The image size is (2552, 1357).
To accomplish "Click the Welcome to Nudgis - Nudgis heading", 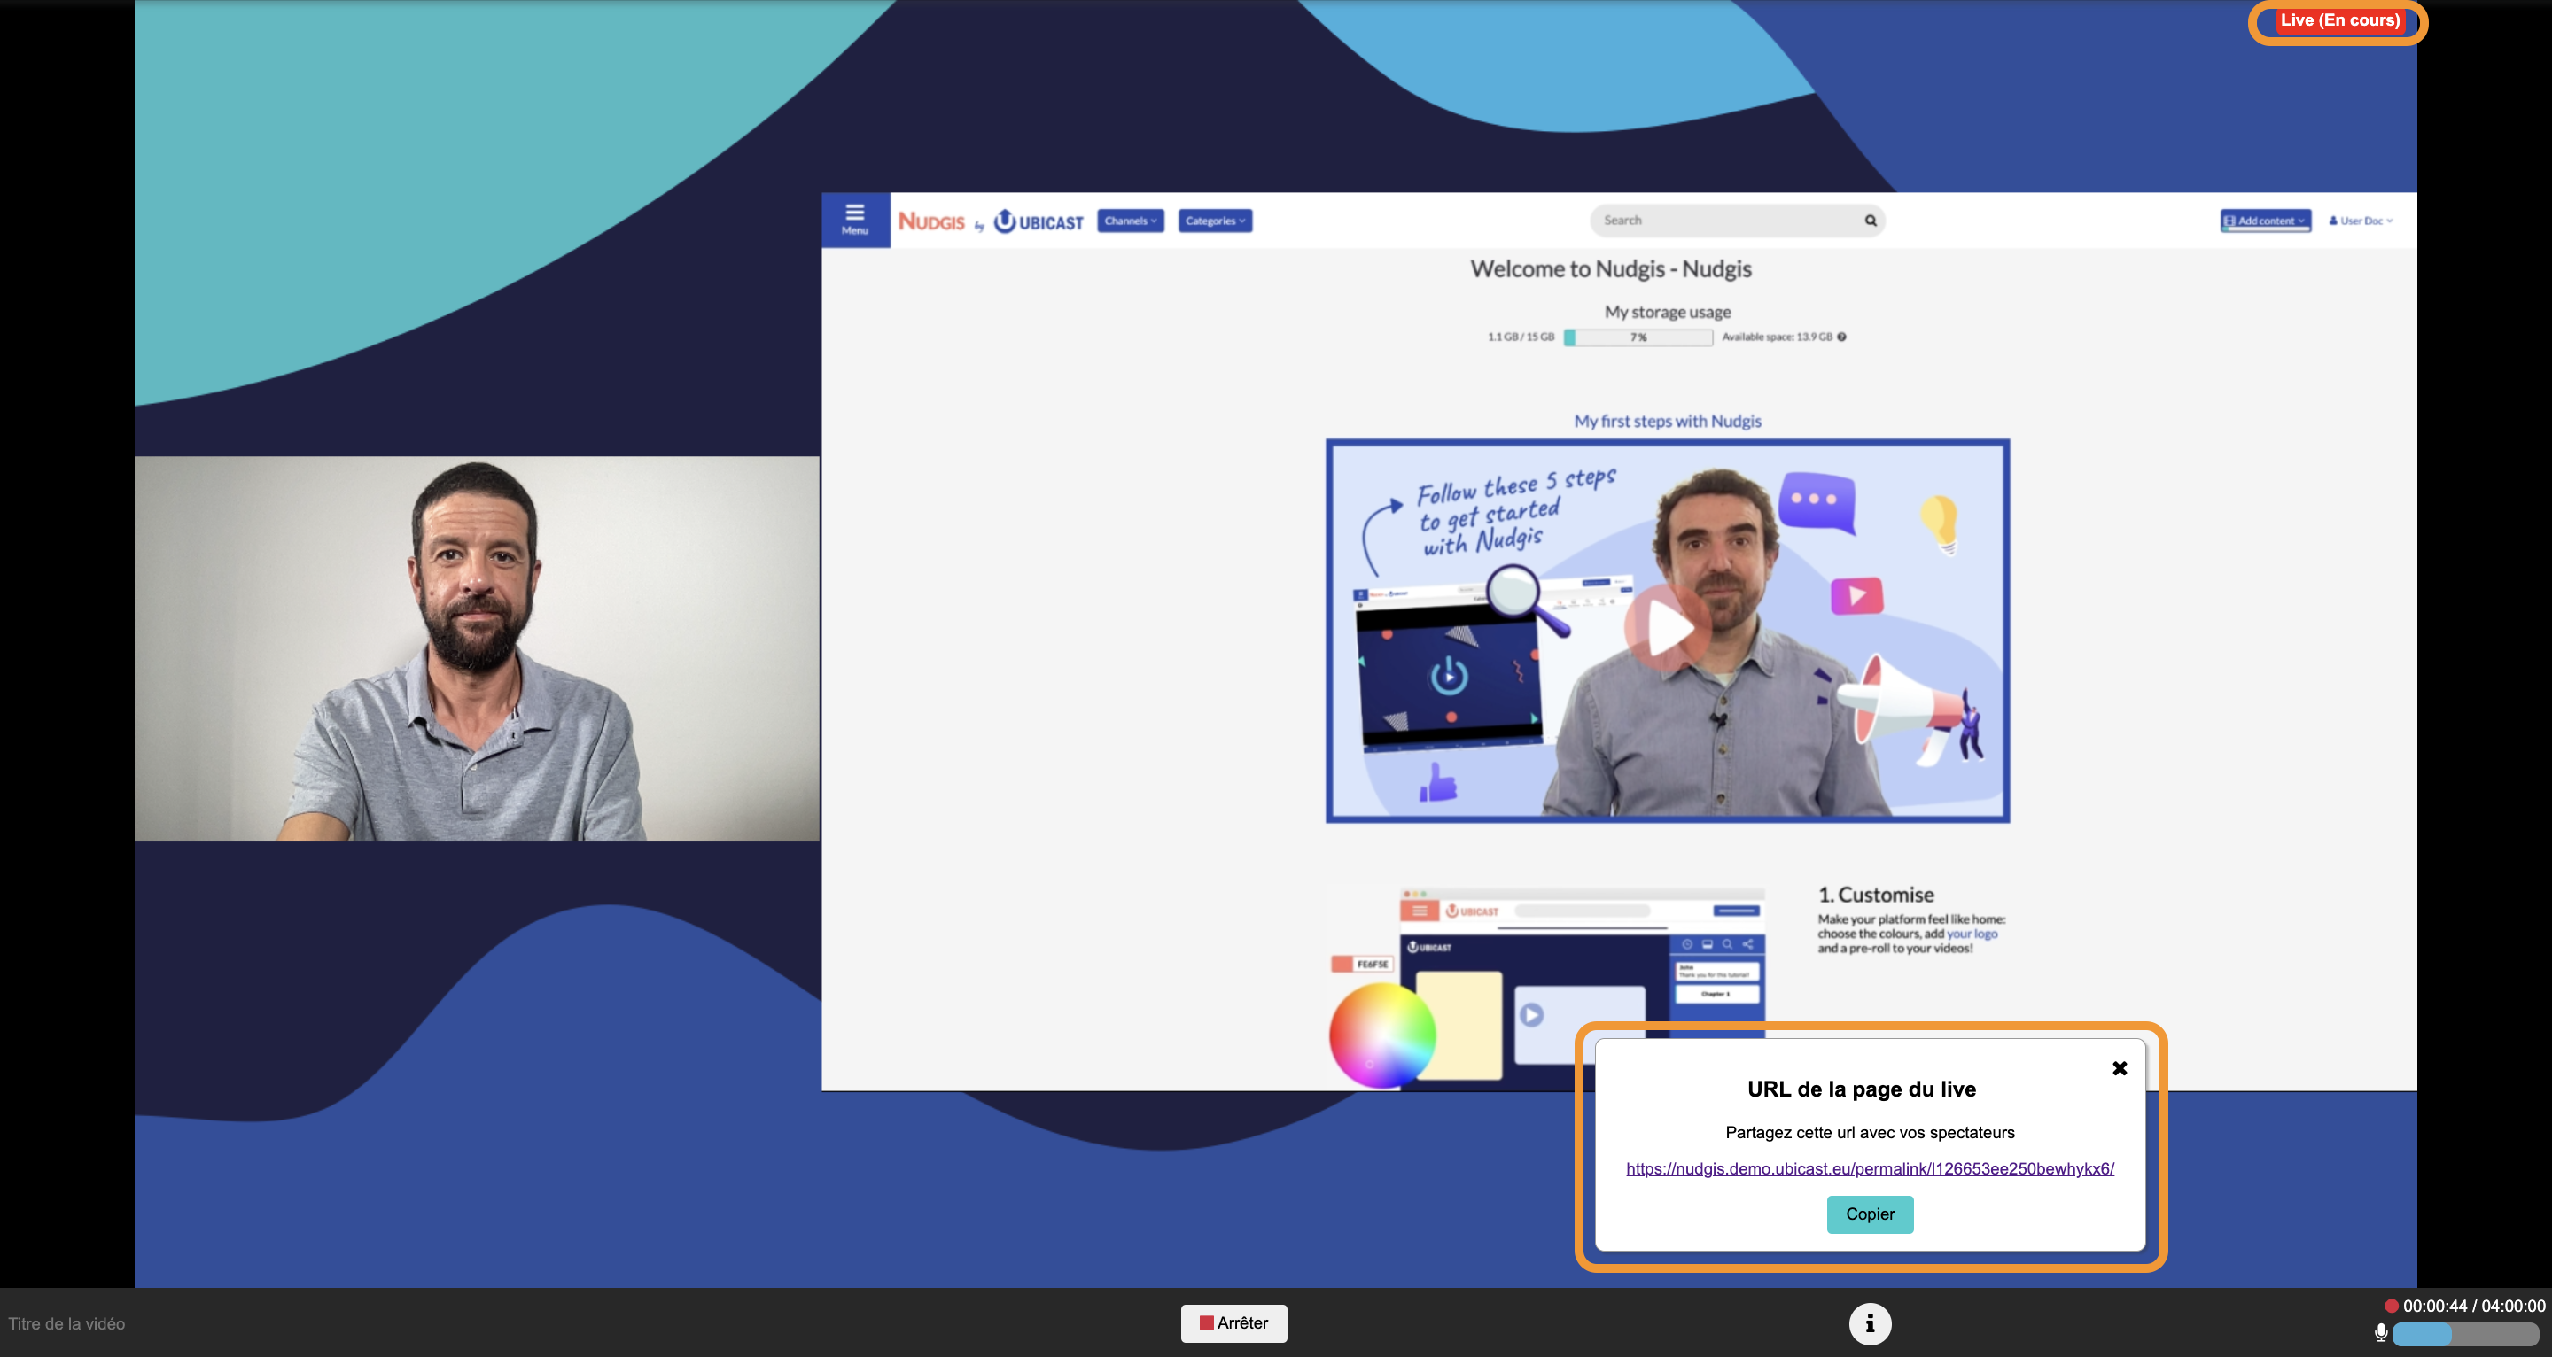I will 1611,269.
